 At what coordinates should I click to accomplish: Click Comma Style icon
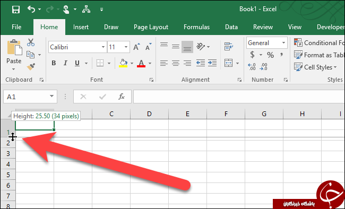point(281,55)
